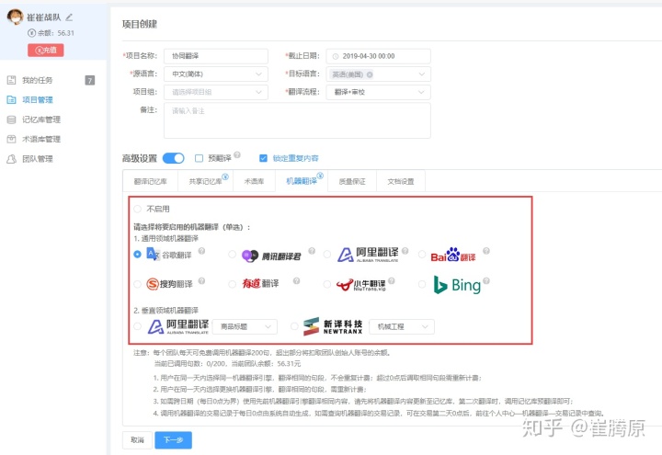Image resolution: width=662 pixels, height=455 pixels.
Task: Click the Bing logo
Action: click(457, 285)
